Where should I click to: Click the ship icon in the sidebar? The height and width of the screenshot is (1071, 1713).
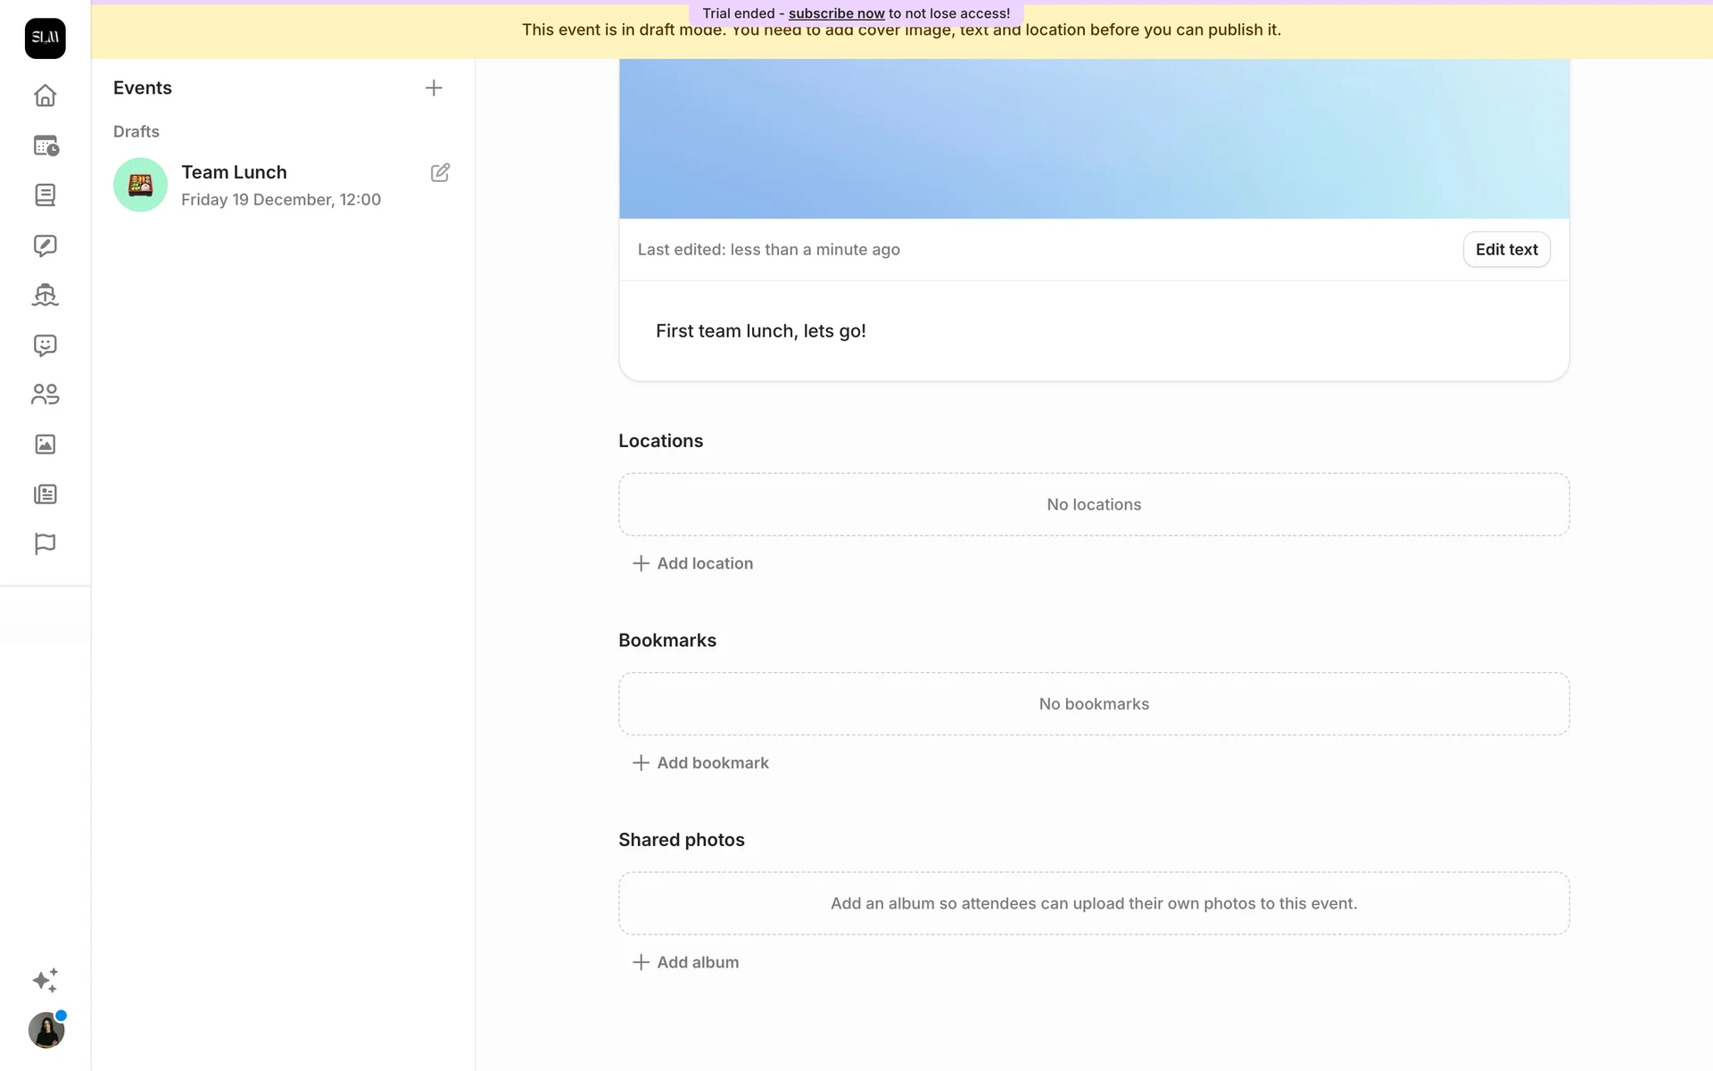click(x=45, y=295)
